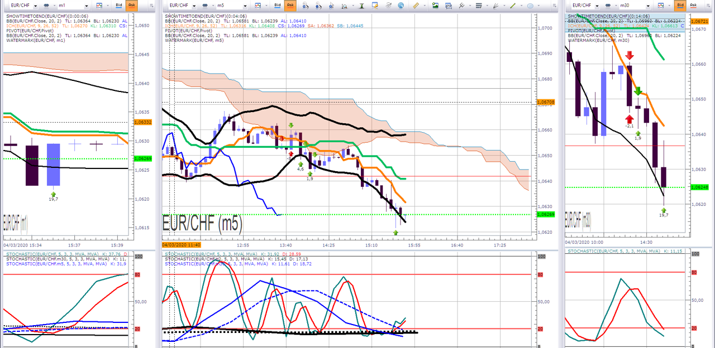Open toolbar overflow options in m5 chart
The height and width of the screenshot is (348, 715).
(x=555, y=6)
